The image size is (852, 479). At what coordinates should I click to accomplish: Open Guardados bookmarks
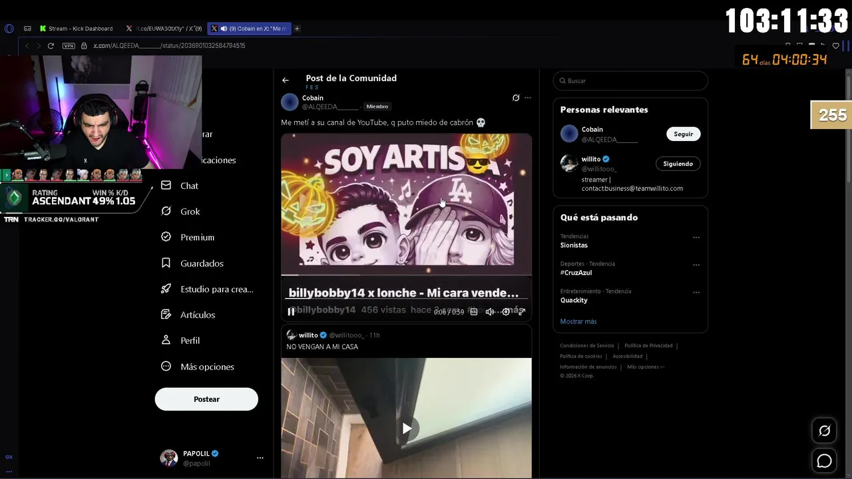(x=193, y=263)
